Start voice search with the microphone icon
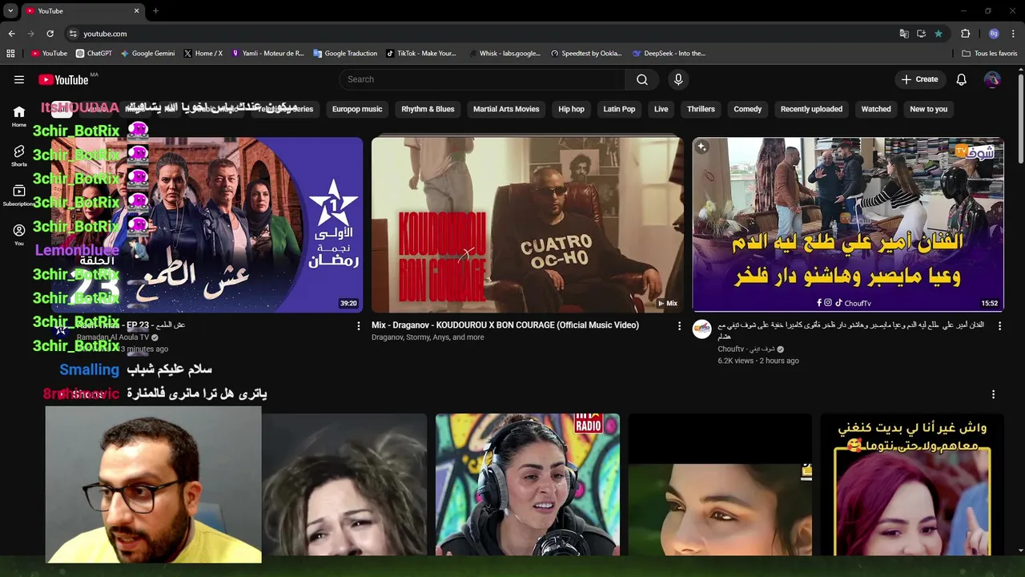The height and width of the screenshot is (577, 1025). pyautogui.click(x=678, y=79)
